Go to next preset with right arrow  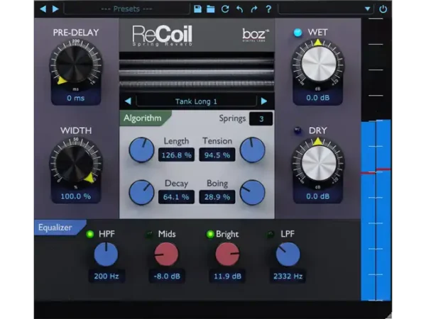point(55,9)
